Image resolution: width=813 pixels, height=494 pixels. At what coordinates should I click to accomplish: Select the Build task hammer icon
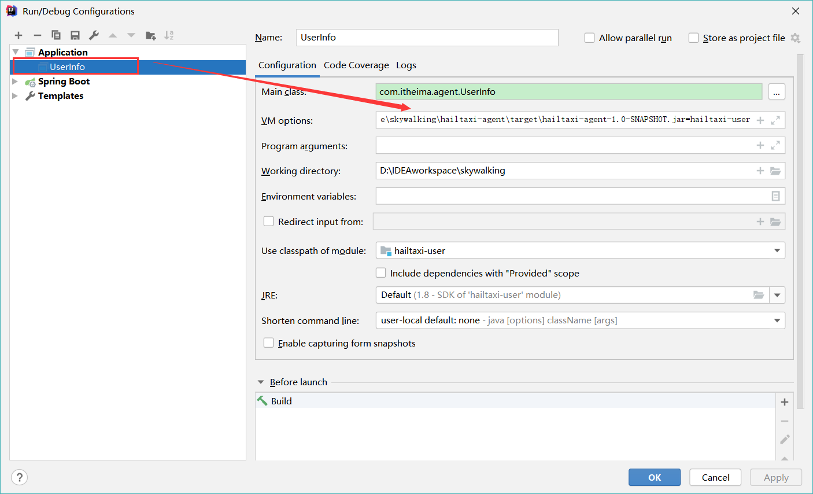(x=263, y=401)
